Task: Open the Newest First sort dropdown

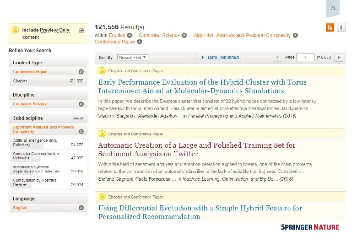Action: point(132,57)
